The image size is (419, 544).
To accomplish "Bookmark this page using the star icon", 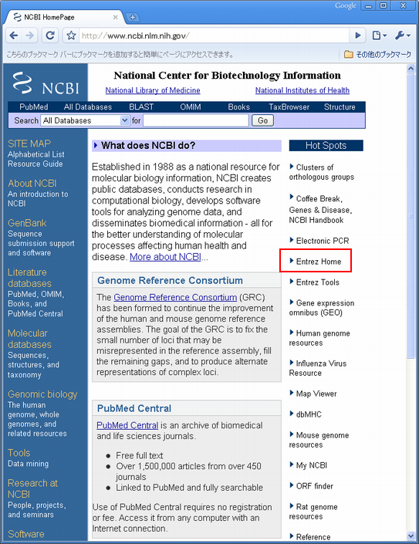I will pos(71,35).
